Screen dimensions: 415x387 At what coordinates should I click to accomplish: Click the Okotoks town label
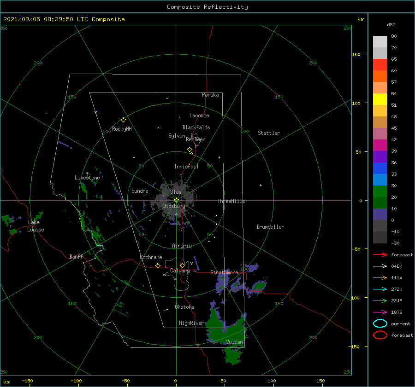tap(184, 307)
